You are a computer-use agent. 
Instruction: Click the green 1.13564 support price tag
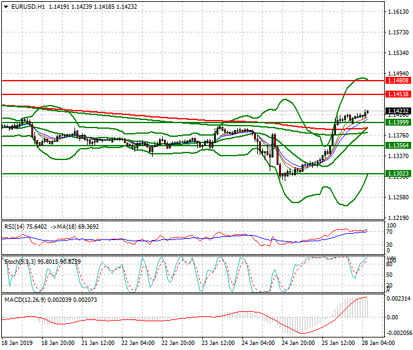click(x=398, y=145)
